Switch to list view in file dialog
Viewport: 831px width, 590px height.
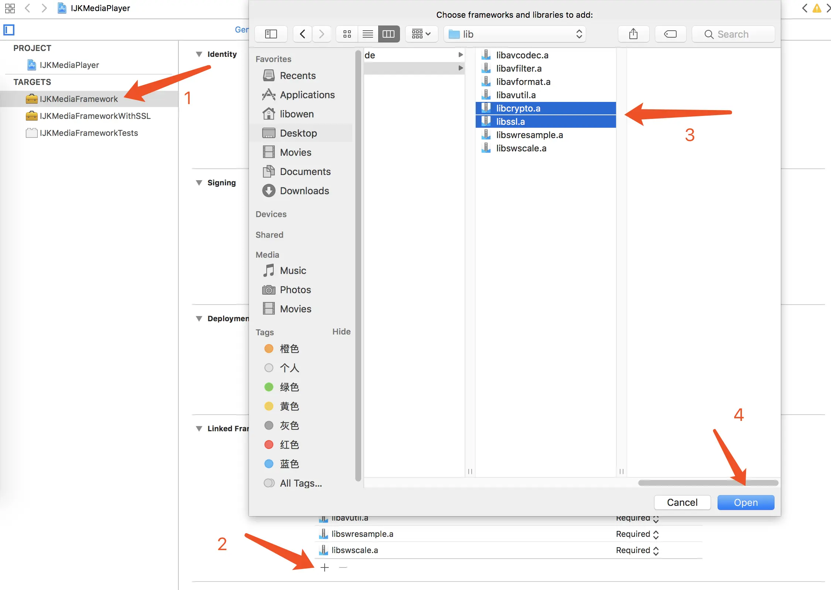(x=367, y=34)
